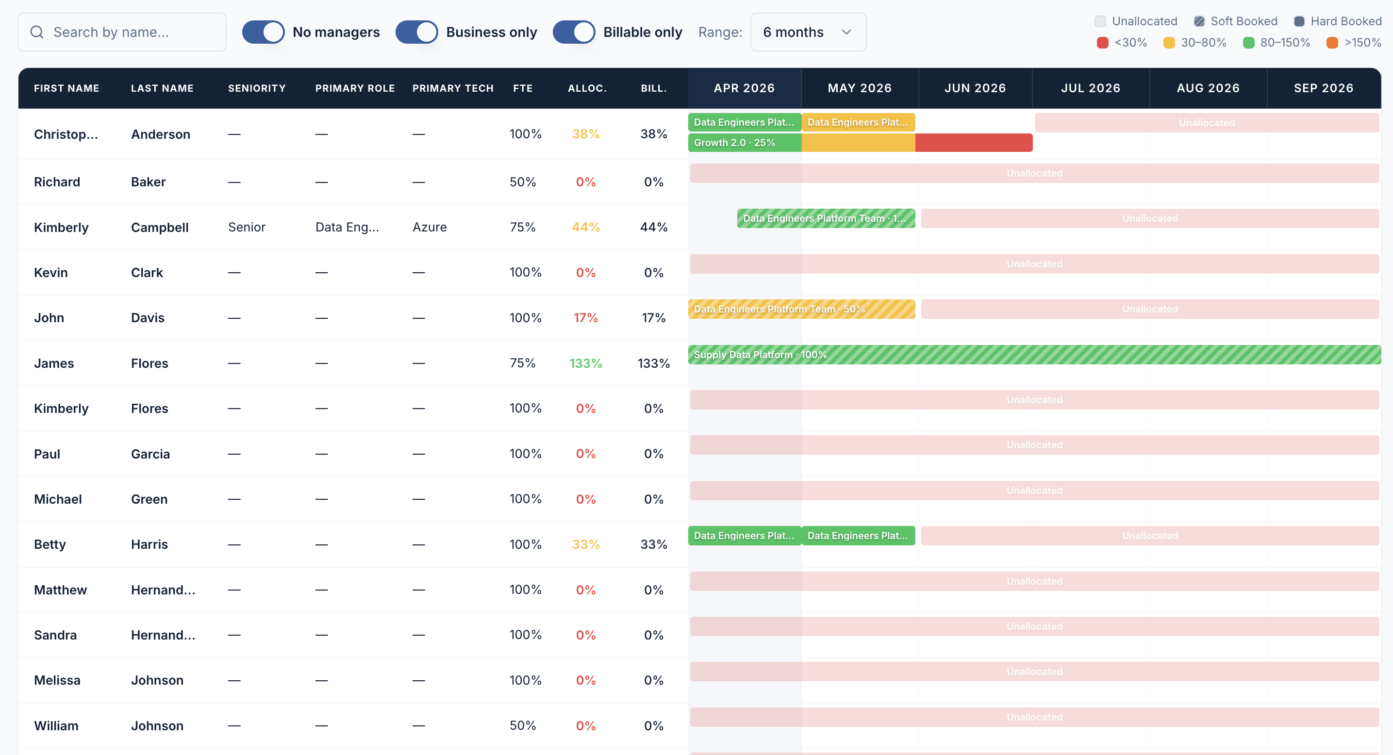This screenshot has height=755, width=1393.
Task: Open the 6 months range dropdown
Action: (x=808, y=33)
